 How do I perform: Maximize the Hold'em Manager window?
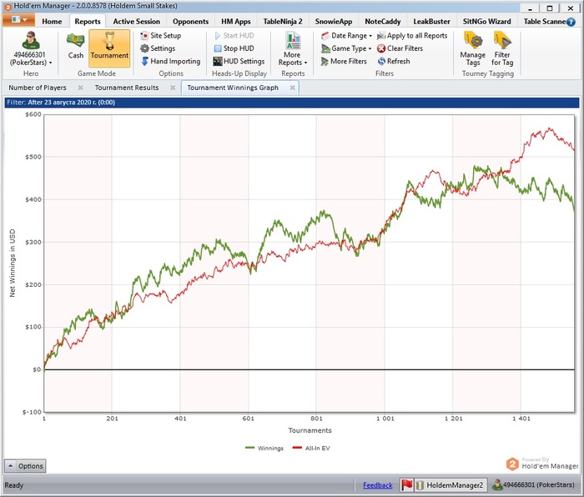[549, 8]
